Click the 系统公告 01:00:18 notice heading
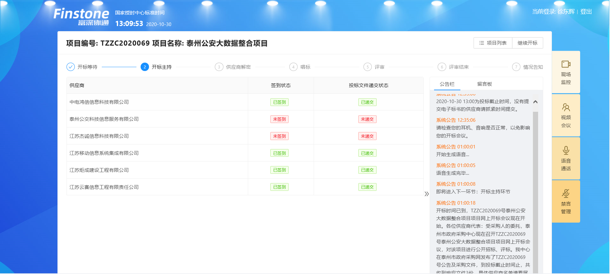Viewport: 610px width, 274px height. point(456,203)
